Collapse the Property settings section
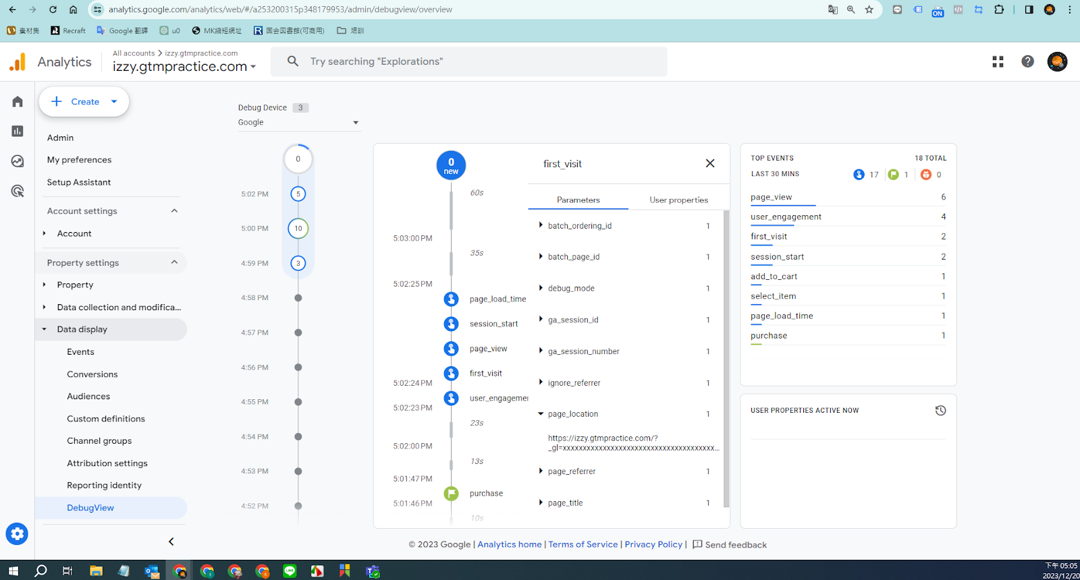This screenshot has height=580, width=1080. [174, 262]
